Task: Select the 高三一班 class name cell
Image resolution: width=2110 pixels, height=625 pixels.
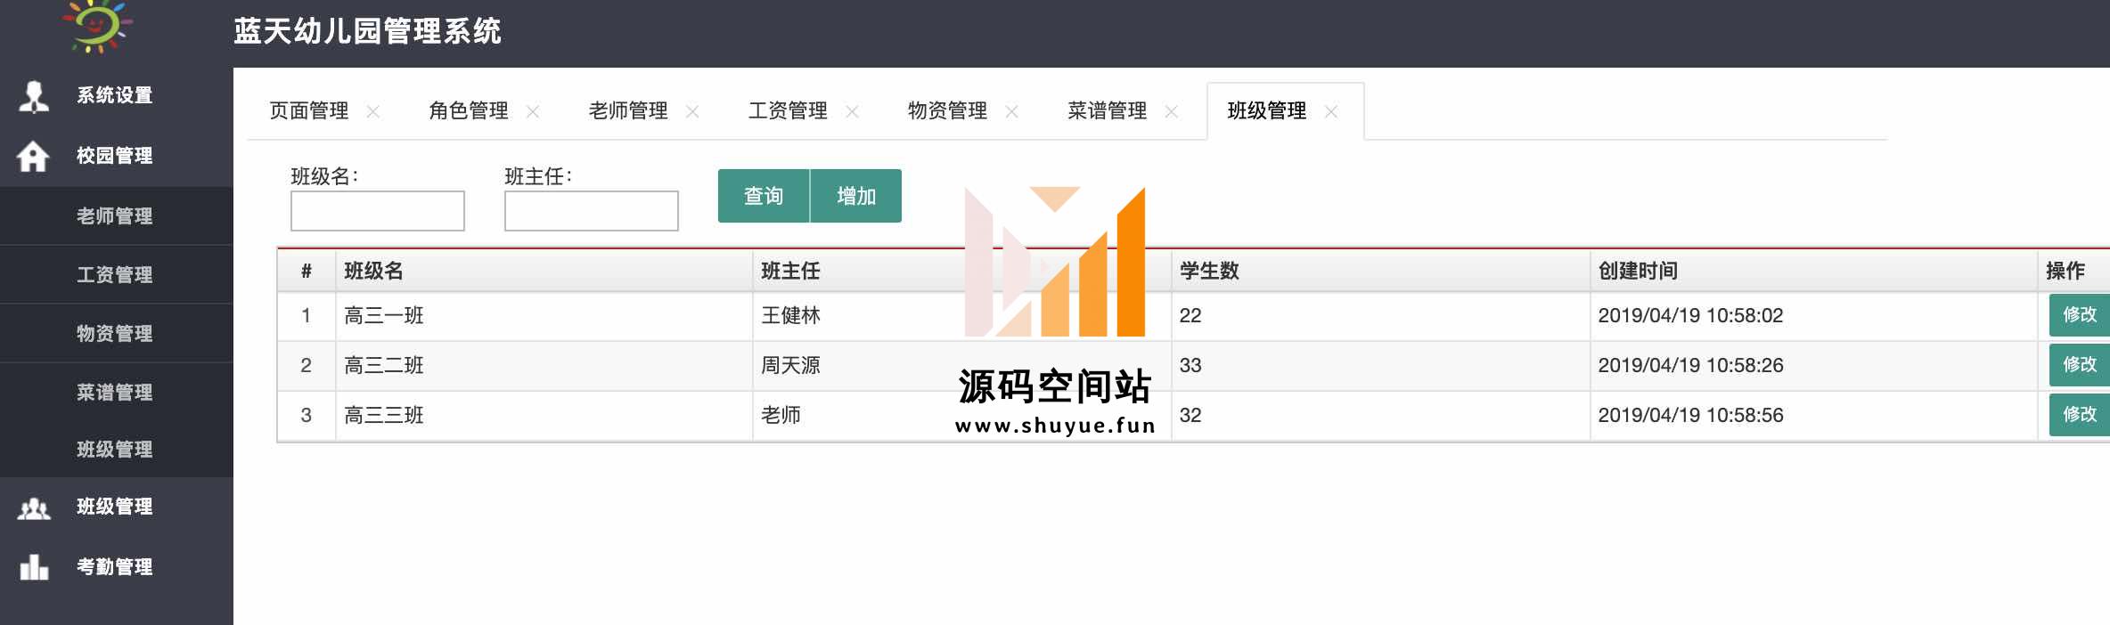Action: 384,316
